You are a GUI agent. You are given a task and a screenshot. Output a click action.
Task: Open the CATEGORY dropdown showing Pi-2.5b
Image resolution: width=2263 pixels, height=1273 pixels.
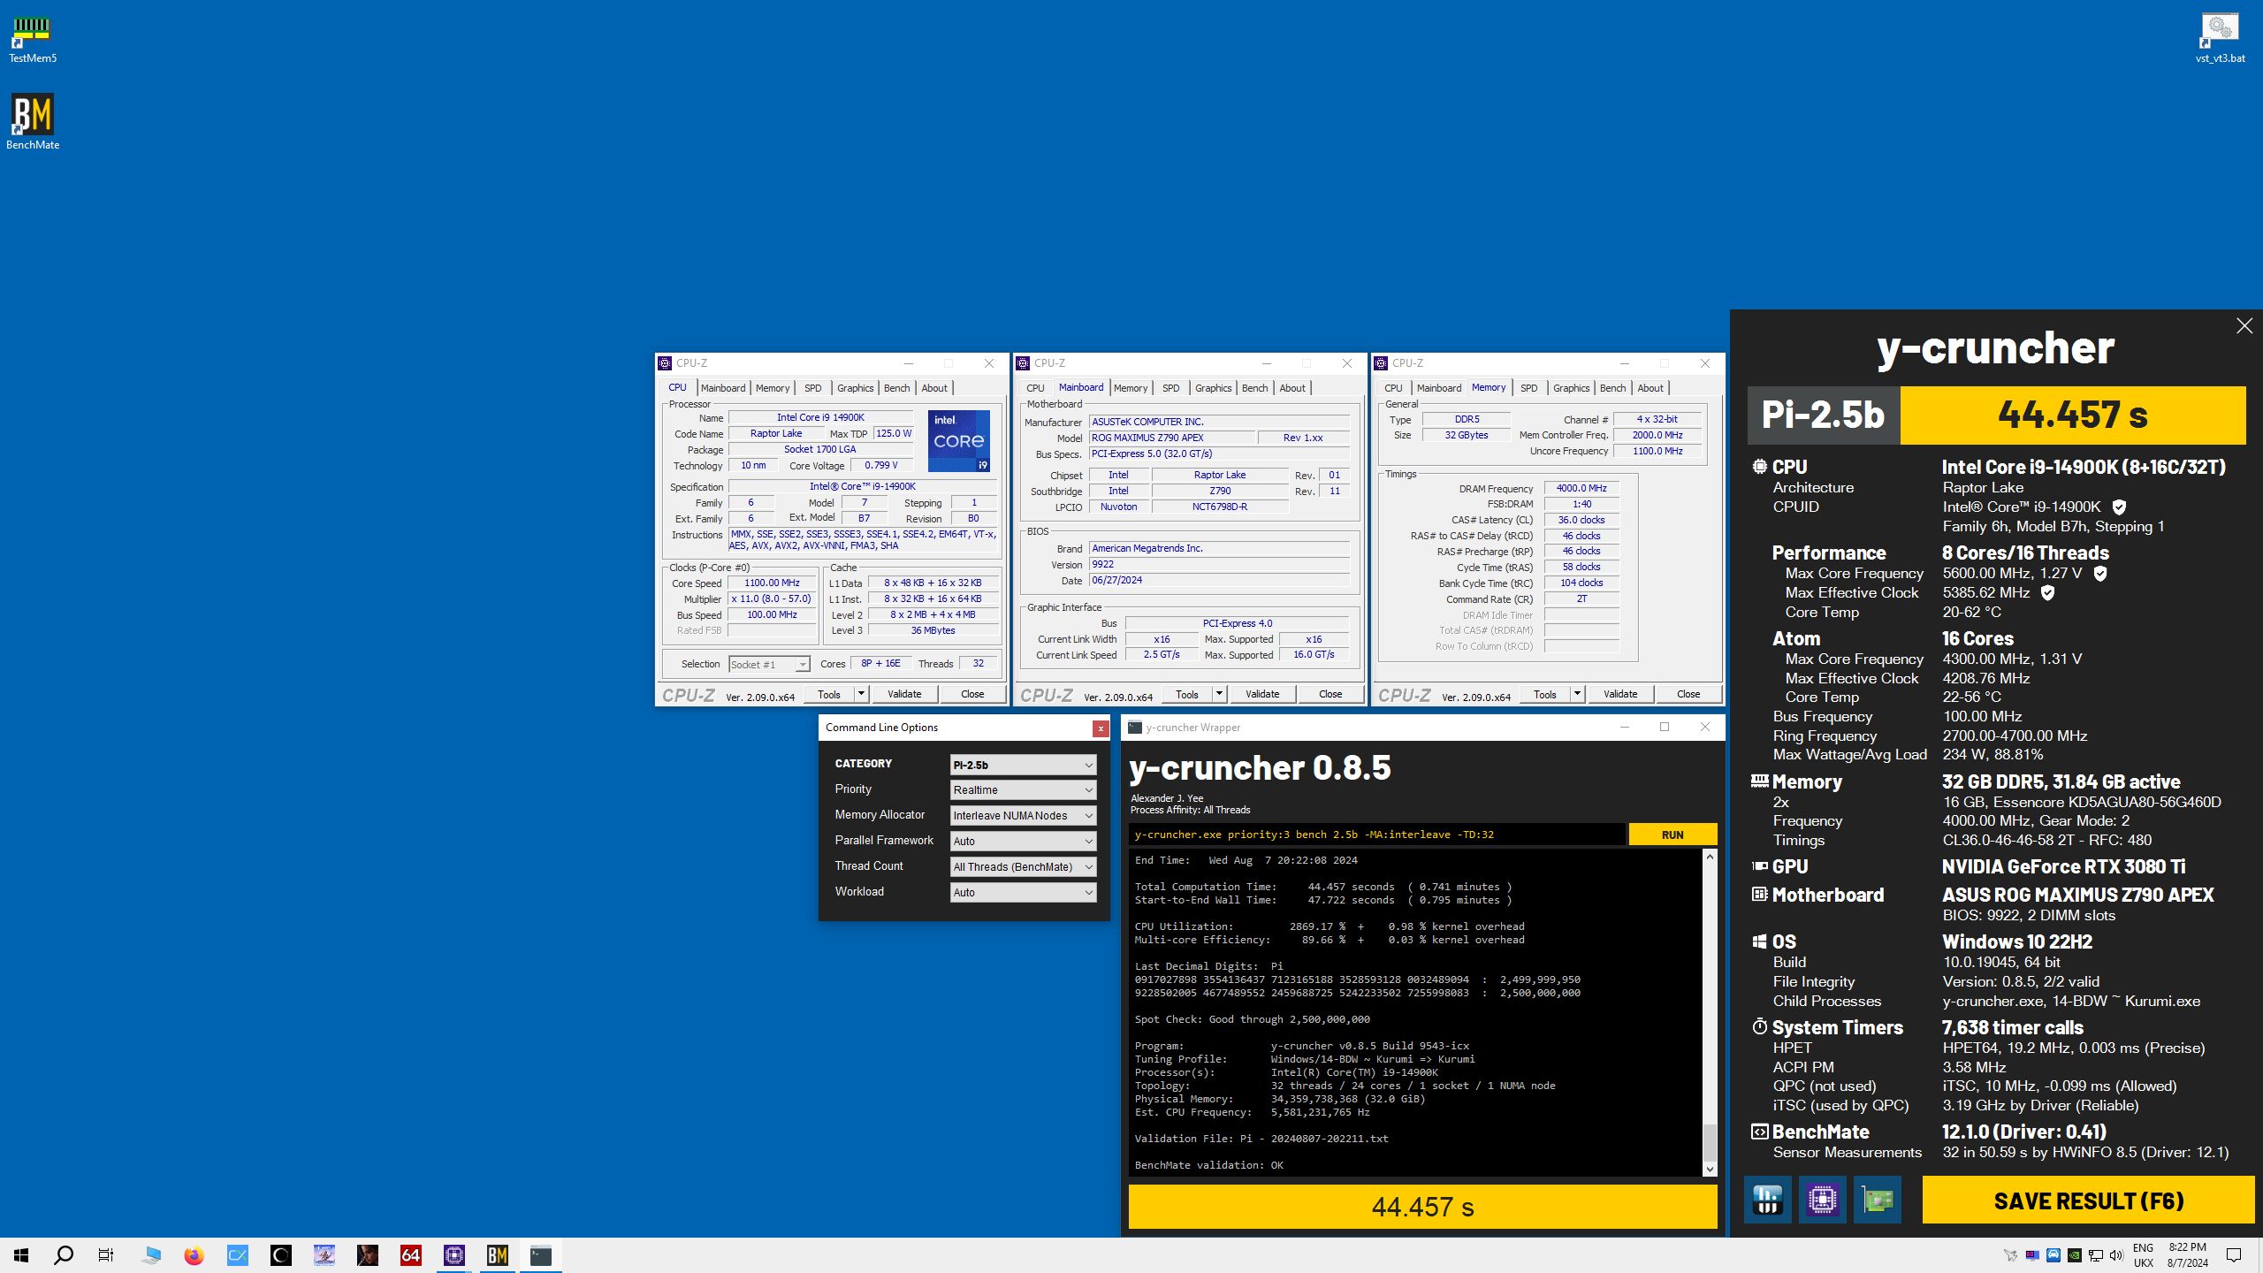pos(1023,765)
